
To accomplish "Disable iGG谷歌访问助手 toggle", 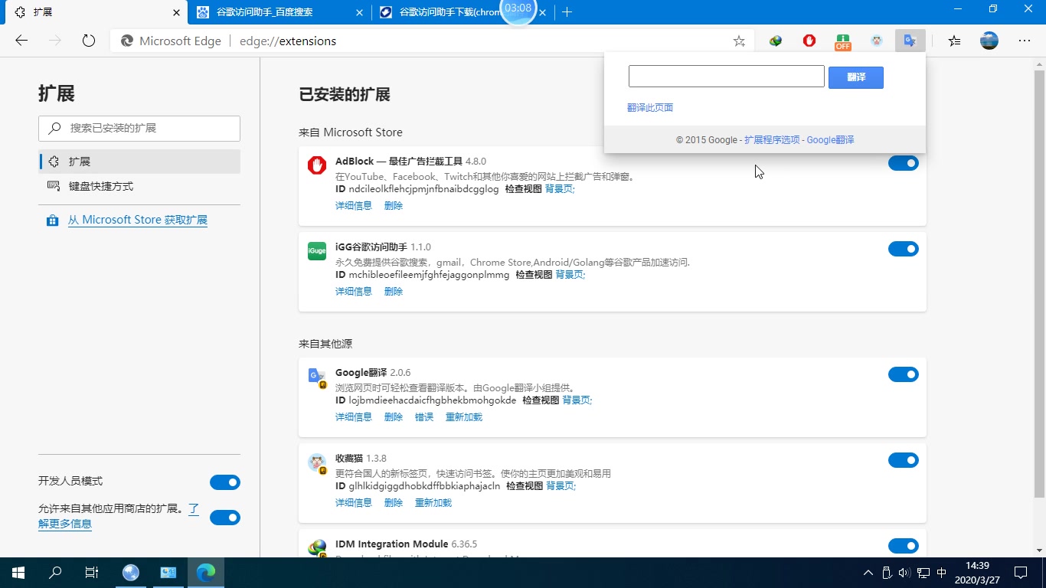I will pos(904,249).
